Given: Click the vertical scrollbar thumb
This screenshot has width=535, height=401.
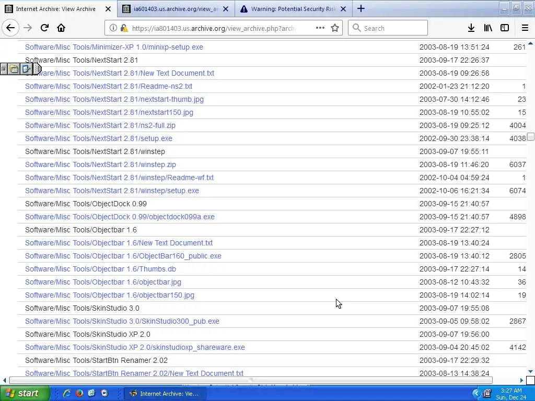Looking at the screenshot, I should pyautogui.click(x=531, y=137).
